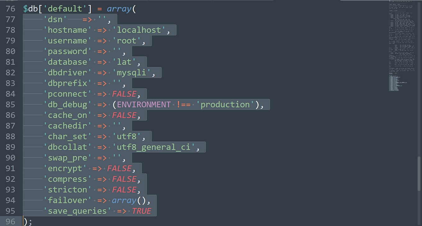This screenshot has height=226, width=422.
Task: Place cursor in the empty password string
Action: point(117,52)
